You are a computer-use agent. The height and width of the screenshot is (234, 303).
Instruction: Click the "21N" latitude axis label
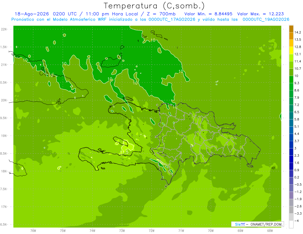point(4,65)
